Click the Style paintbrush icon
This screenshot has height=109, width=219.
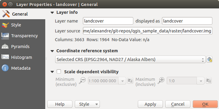click(x=5, y=25)
